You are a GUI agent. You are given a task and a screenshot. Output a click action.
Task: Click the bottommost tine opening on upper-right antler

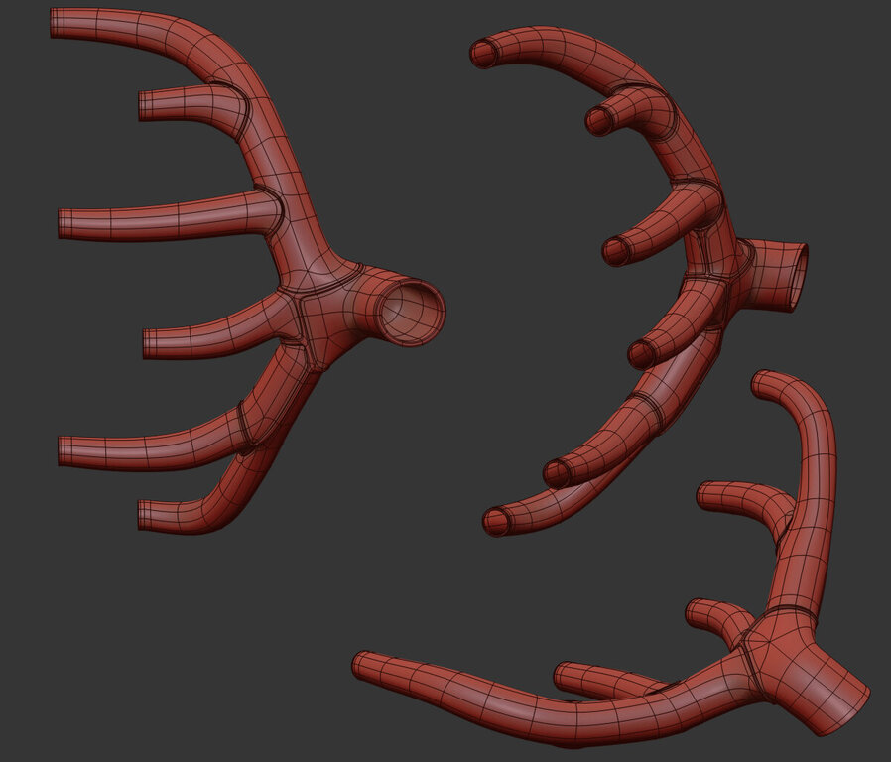click(496, 521)
